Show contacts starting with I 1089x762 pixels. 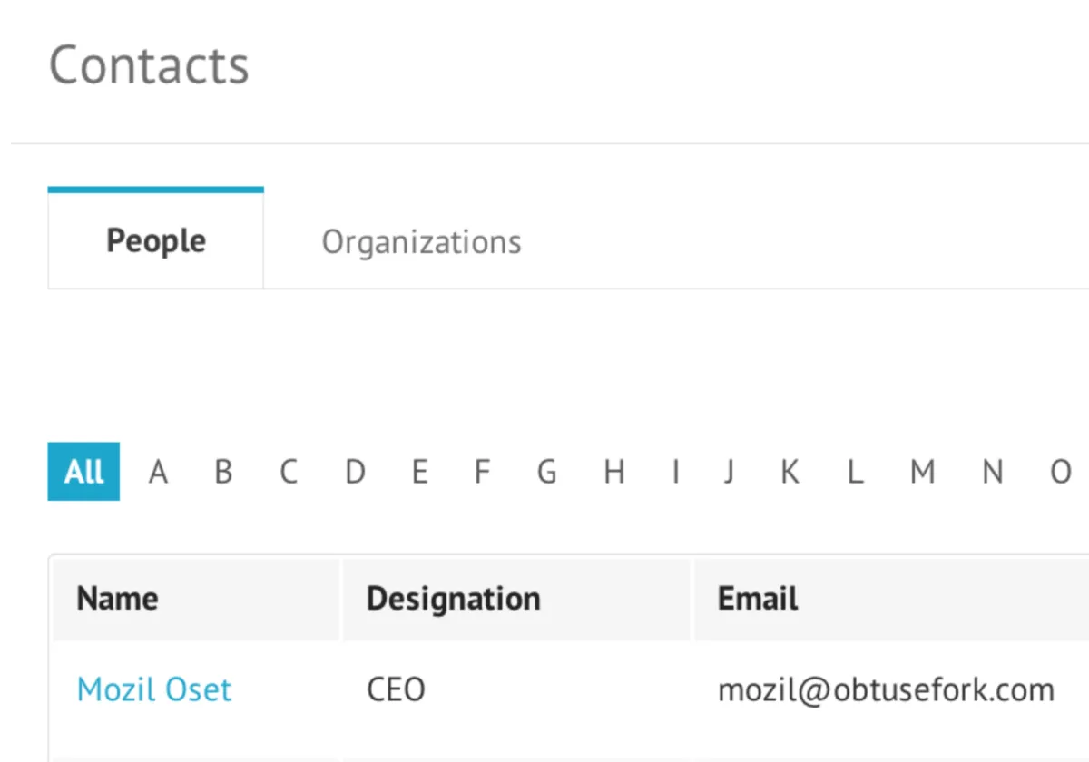pyautogui.click(x=675, y=472)
